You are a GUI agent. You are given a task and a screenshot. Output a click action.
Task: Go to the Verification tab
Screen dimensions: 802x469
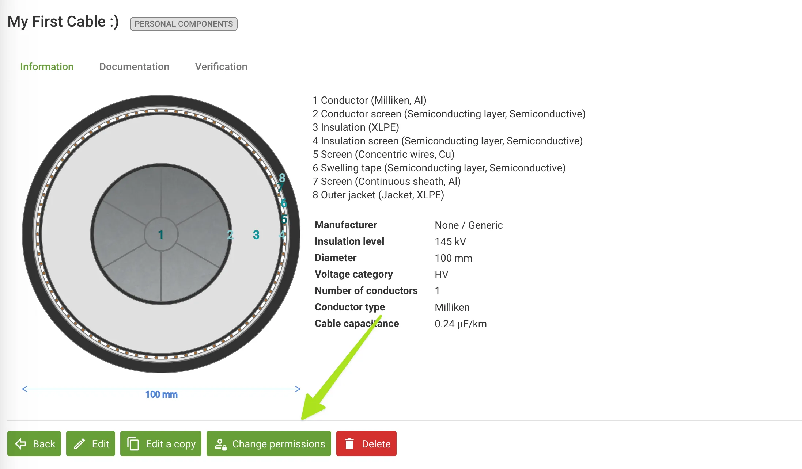(221, 66)
